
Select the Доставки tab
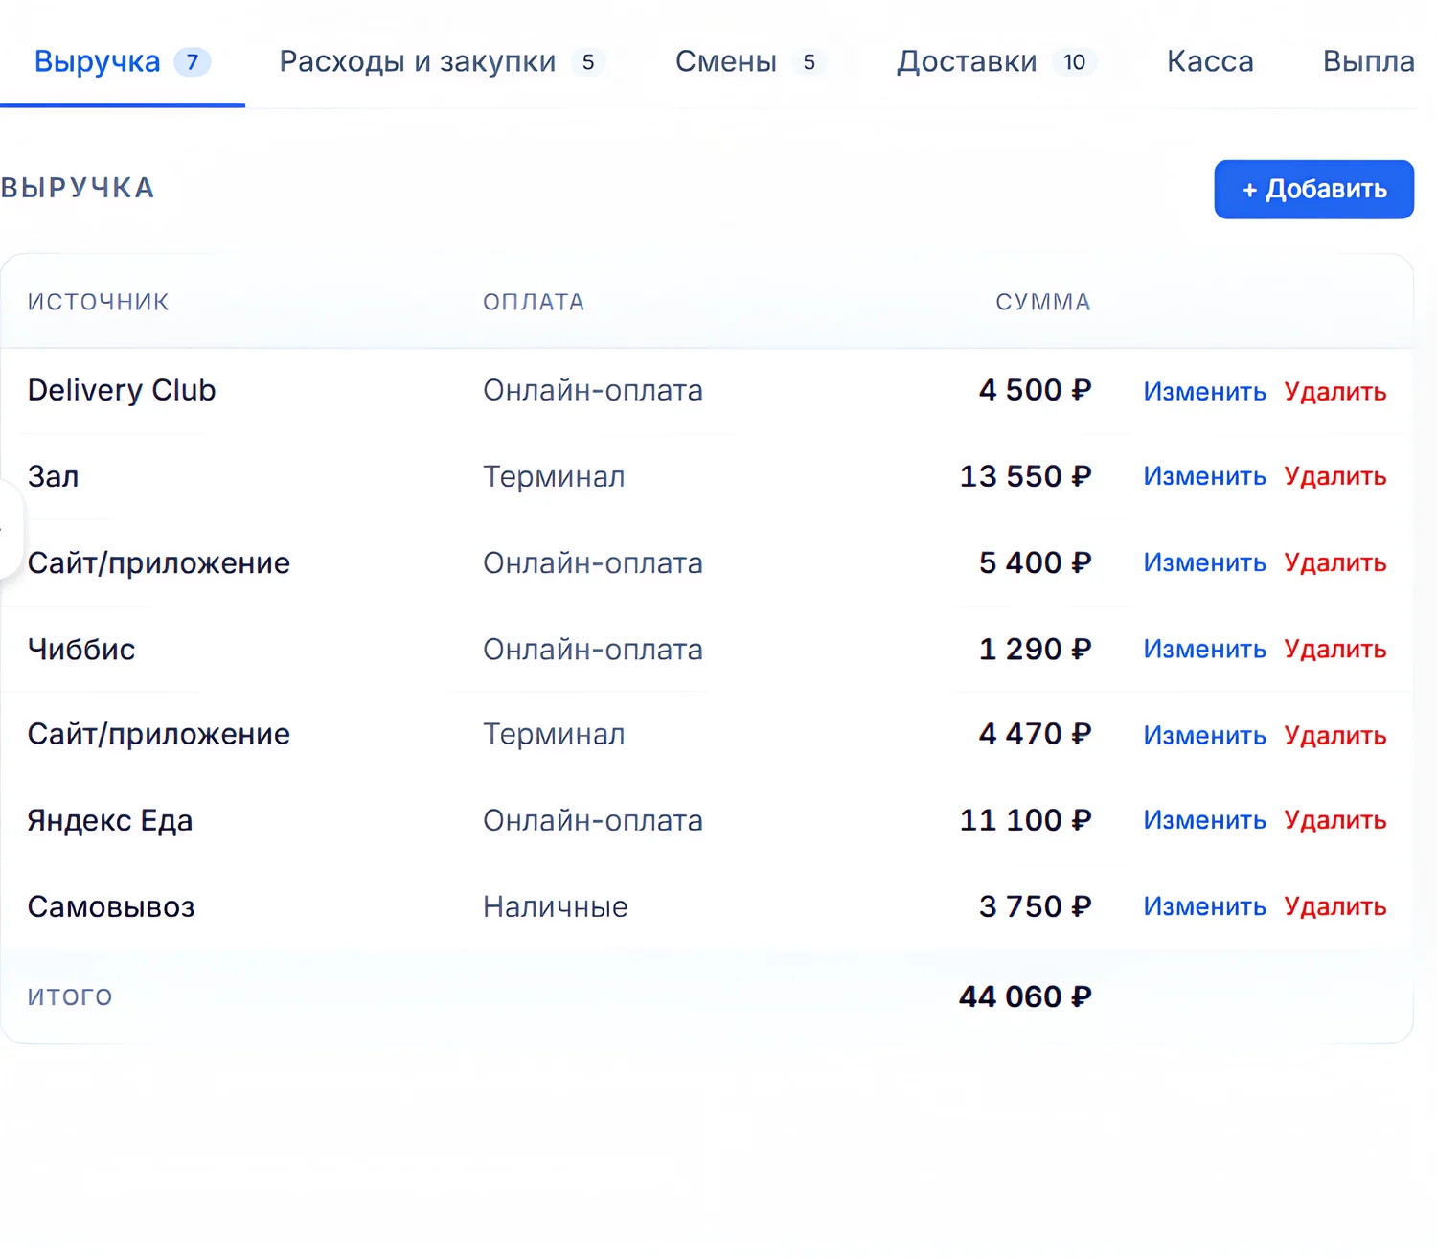pyautogui.click(x=996, y=61)
